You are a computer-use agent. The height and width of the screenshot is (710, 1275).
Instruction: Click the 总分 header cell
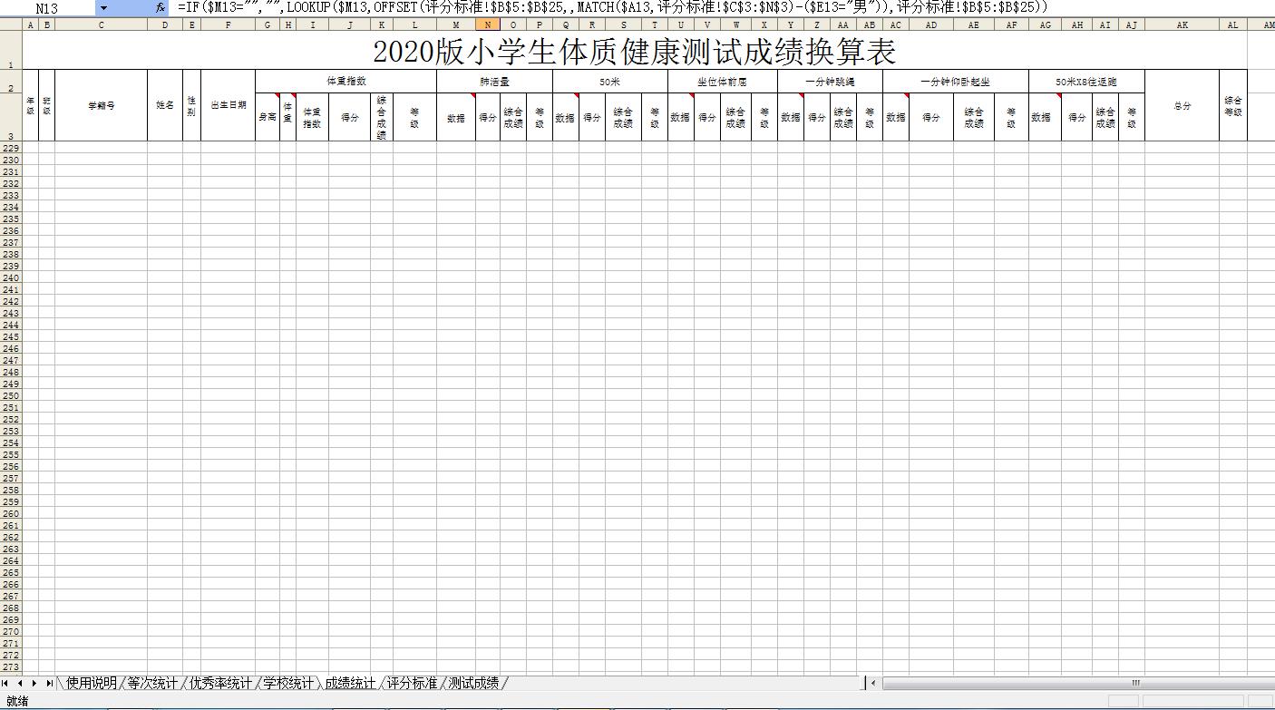tap(1182, 105)
